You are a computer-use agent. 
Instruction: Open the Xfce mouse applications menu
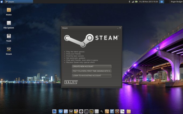pyautogui.click(x=2, y=2)
